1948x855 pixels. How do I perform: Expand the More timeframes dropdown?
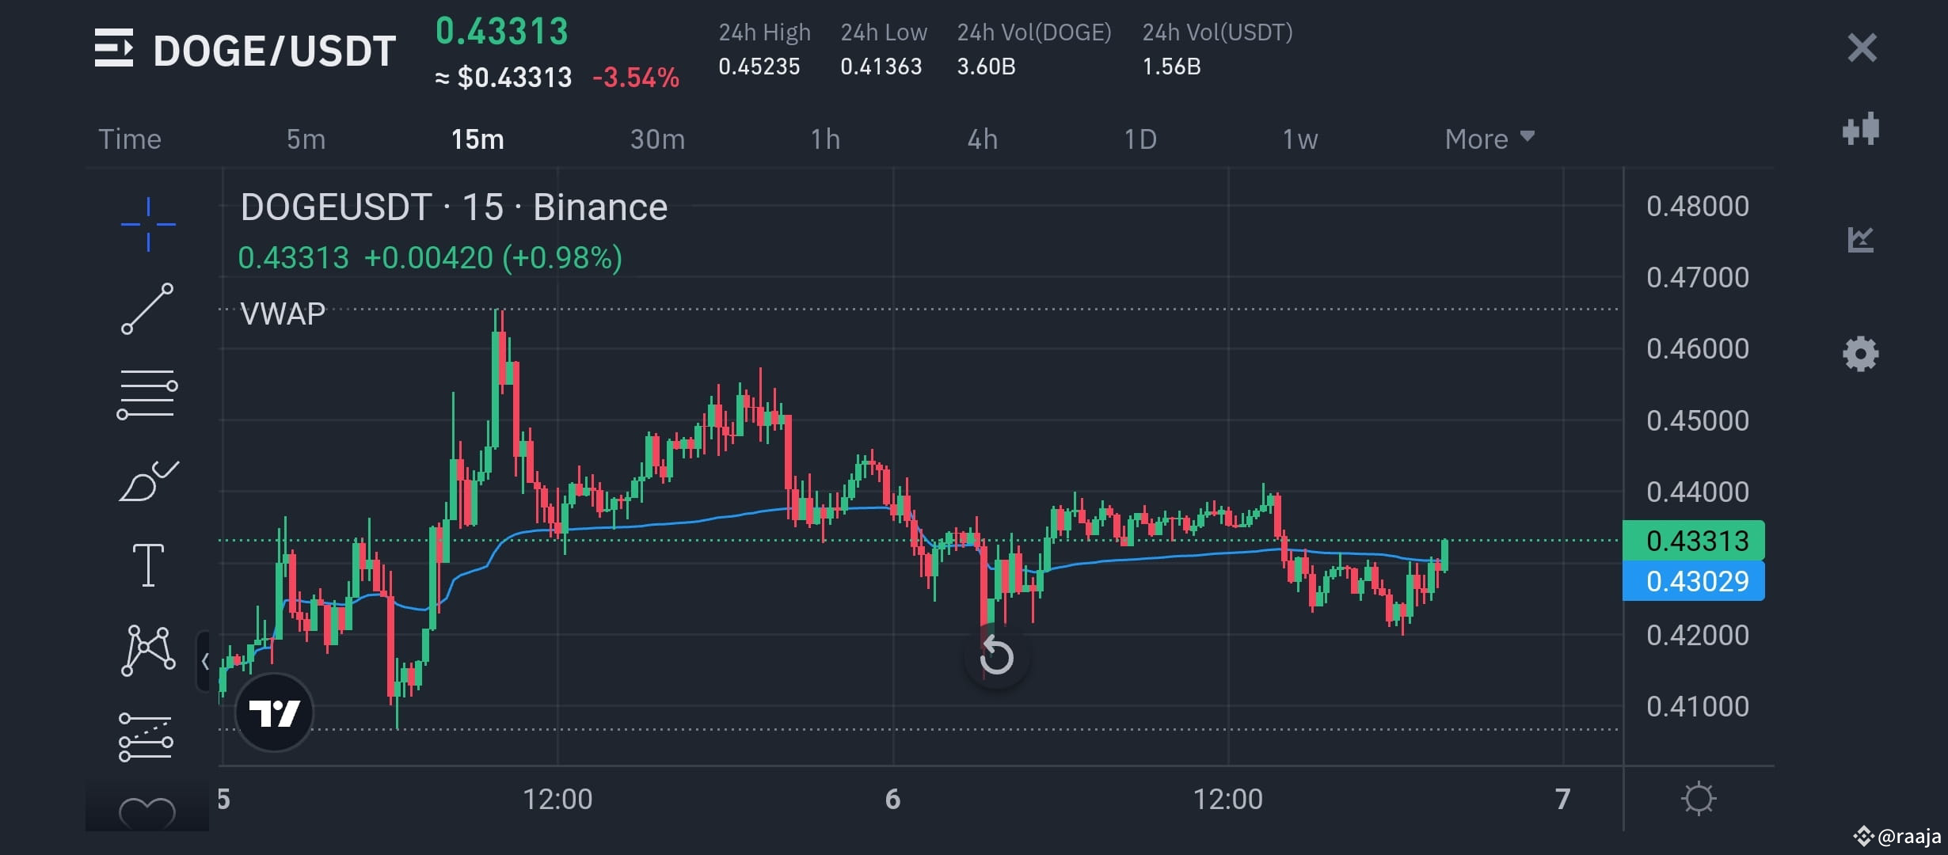click(x=1489, y=139)
